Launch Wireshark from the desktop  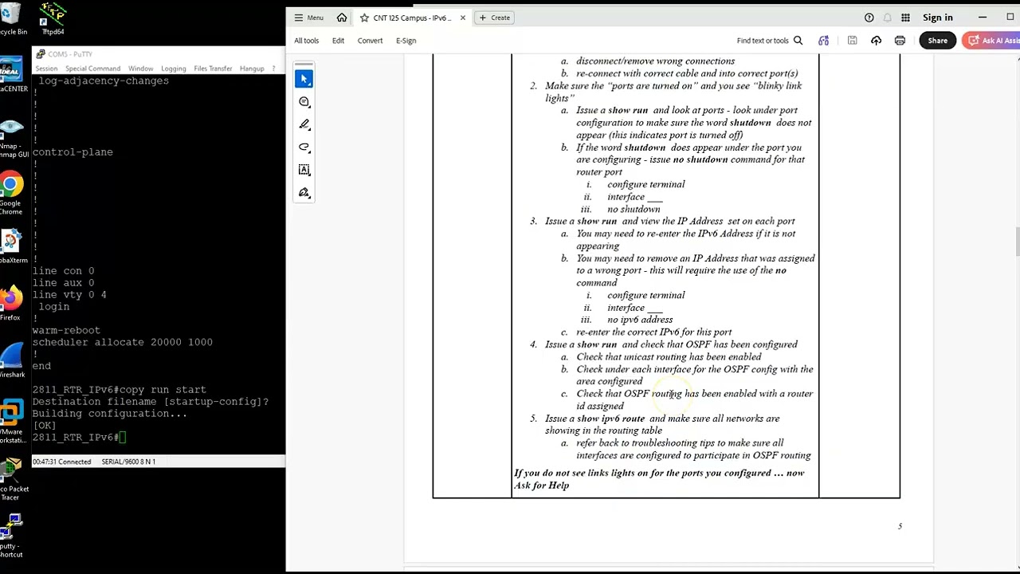coord(11,361)
